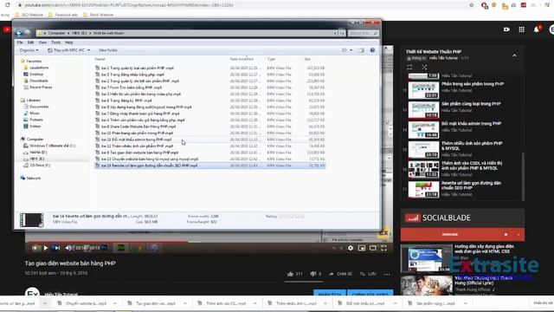Click the Play with MPC-HC button
Viewport: 554px width, 312px height.
point(67,50)
